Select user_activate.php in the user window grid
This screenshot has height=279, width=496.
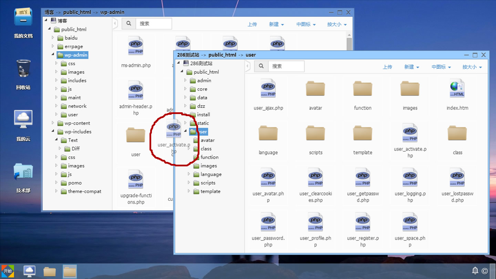[410, 133]
